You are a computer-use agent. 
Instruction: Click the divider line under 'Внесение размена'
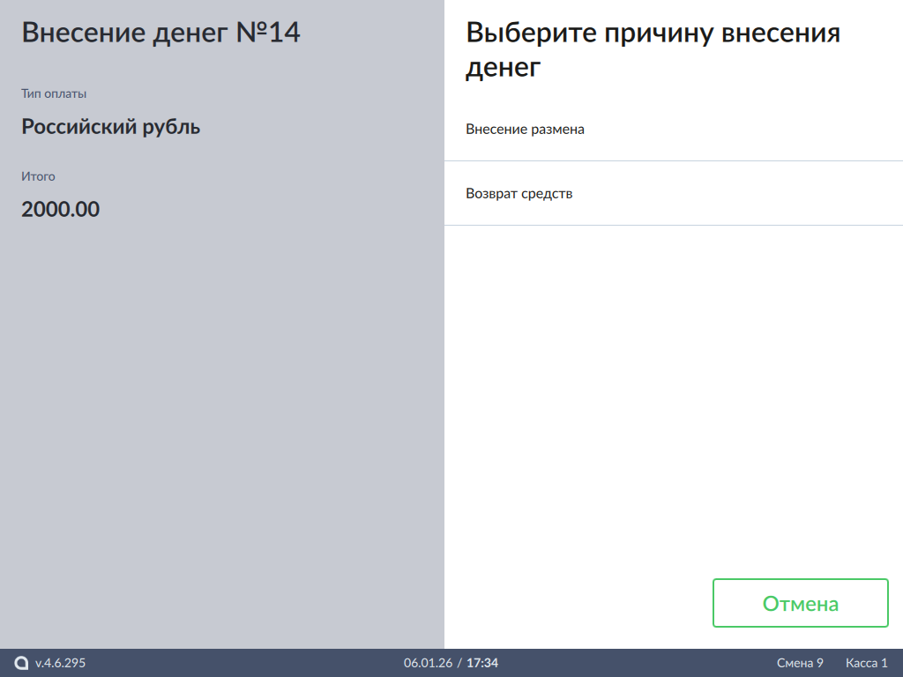[674, 160]
